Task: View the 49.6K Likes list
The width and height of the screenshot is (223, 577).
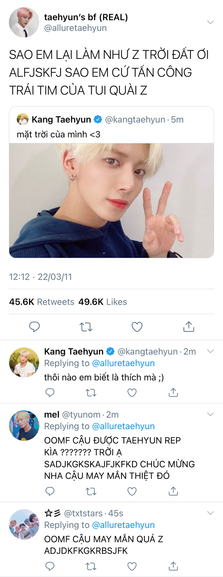Action: point(102,302)
